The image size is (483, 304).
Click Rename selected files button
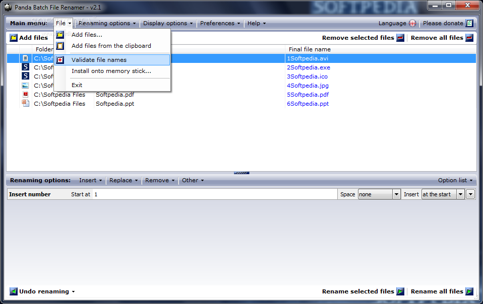363,291
